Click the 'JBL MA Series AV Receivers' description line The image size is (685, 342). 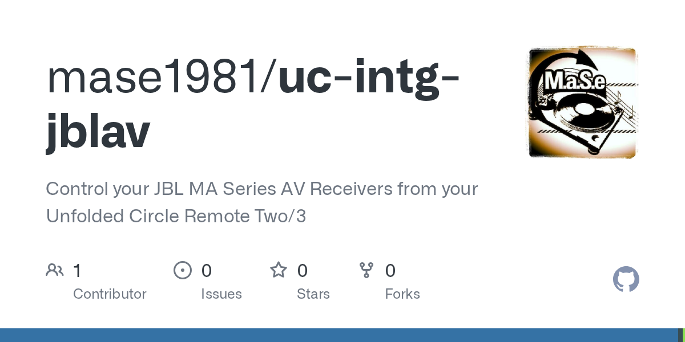(x=261, y=189)
